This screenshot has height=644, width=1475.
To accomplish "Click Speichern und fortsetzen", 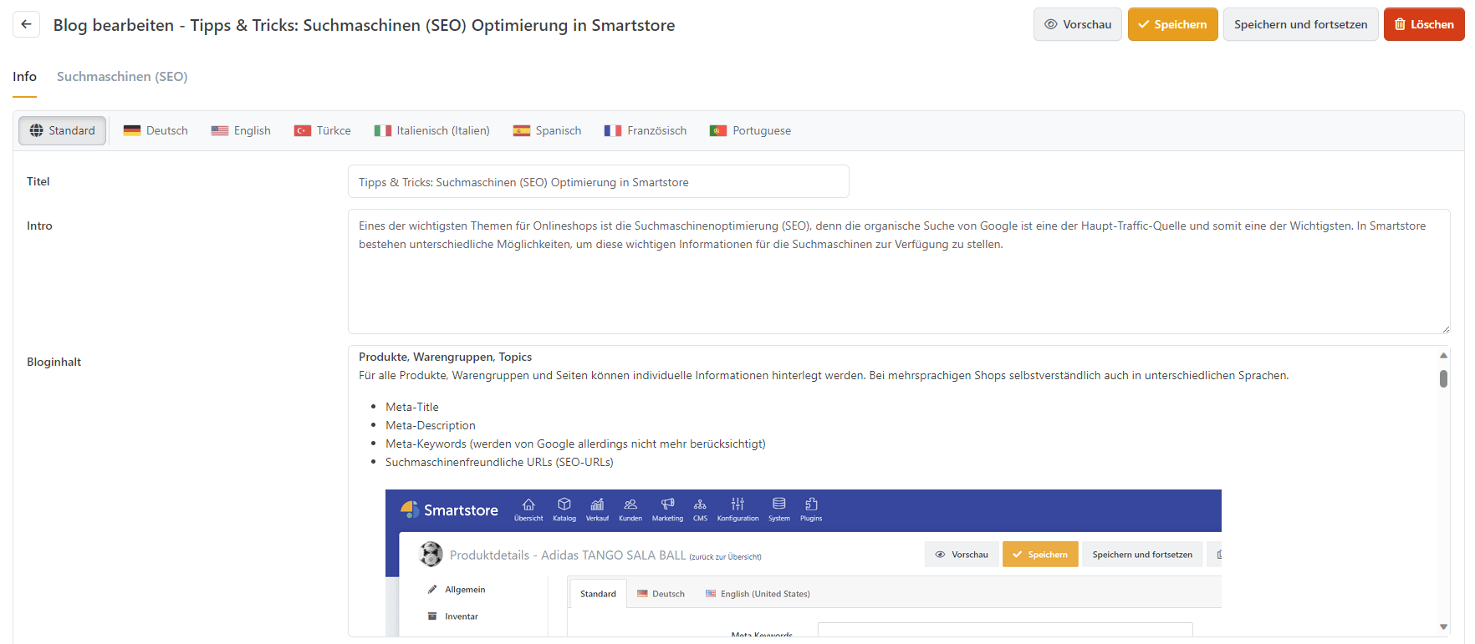I will point(1300,24).
